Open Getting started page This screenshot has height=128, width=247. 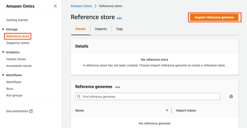coord(17,20)
